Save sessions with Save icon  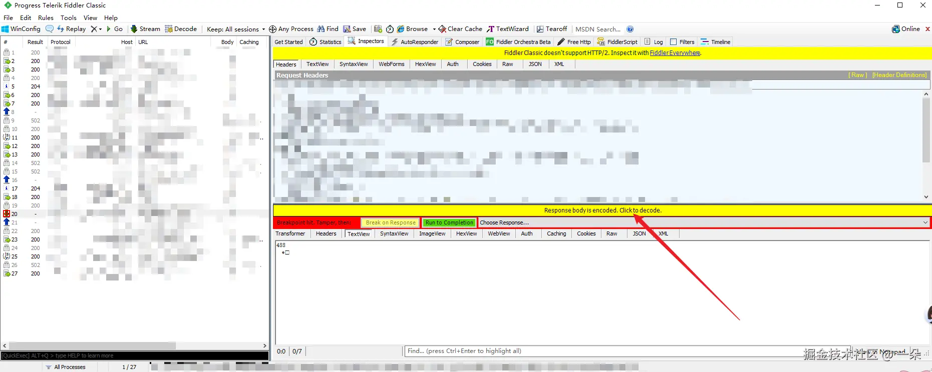coord(355,29)
